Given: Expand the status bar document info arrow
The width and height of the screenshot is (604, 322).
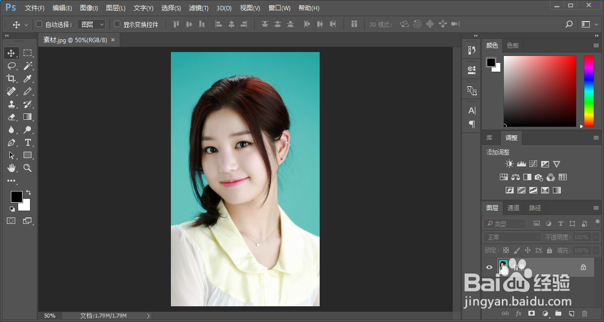Looking at the screenshot, I should point(148,316).
